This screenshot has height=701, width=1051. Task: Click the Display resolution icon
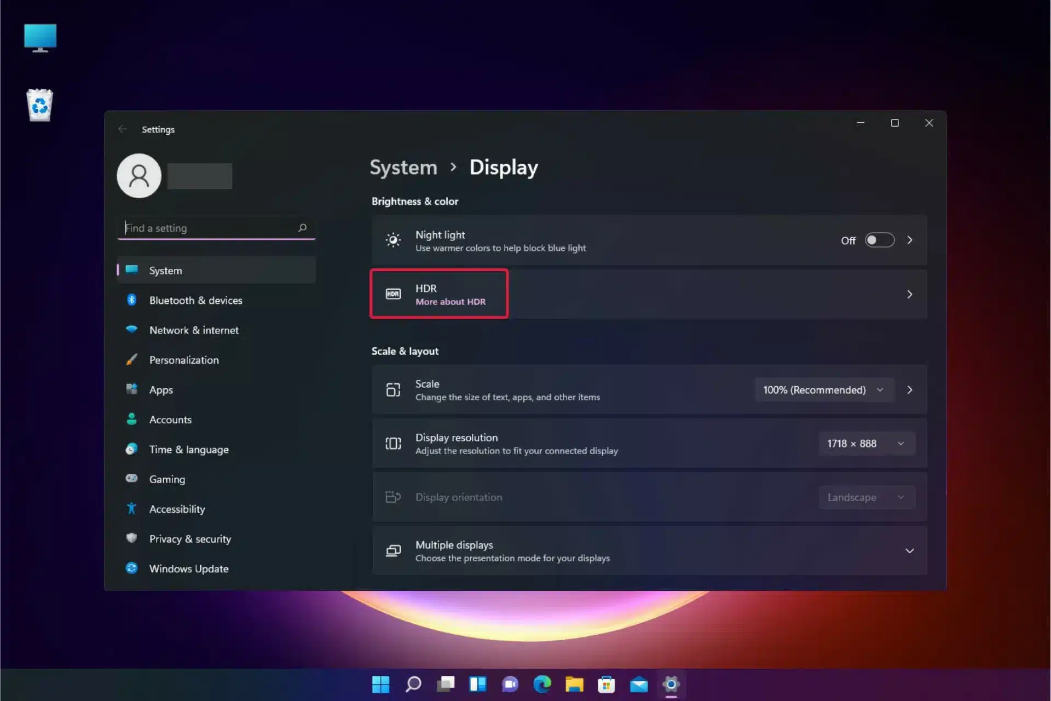392,443
